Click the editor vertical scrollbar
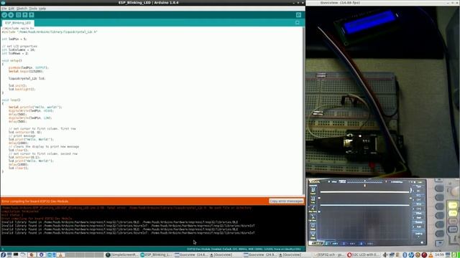This screenshot has height=258, width=460. click(304, 110)
